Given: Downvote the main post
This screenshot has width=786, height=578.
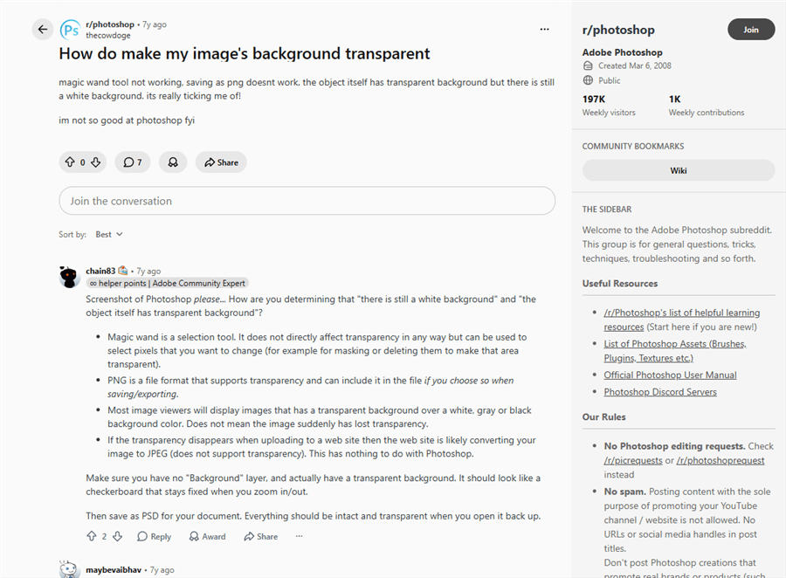Looking at the screenshot, I should coord(96,162).
